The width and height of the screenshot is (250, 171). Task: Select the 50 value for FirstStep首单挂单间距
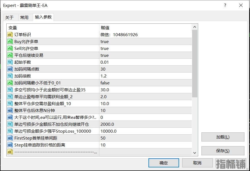(x=145, y=138)
